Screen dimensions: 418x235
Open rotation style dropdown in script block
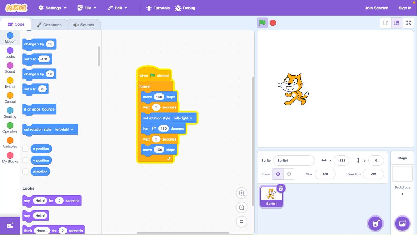click(184, 118)
